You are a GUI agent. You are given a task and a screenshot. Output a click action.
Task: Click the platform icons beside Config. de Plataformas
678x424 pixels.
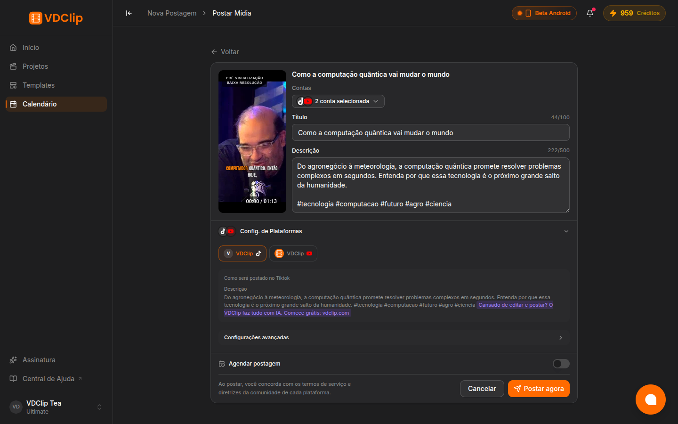point(227,231)
